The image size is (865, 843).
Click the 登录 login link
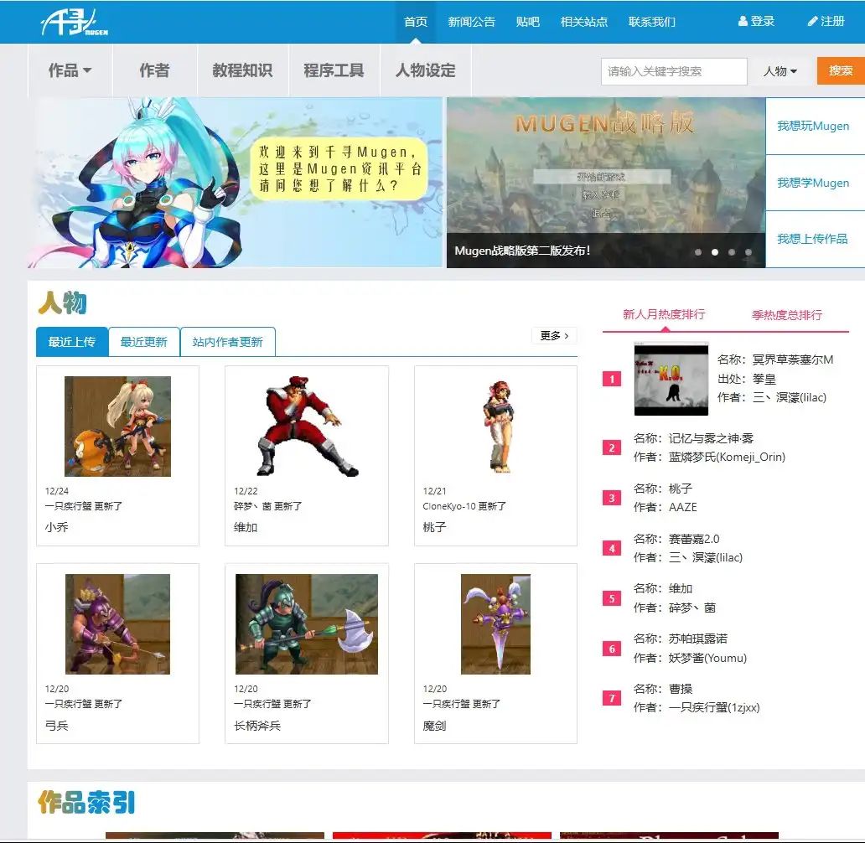click(x=756, y=21)
